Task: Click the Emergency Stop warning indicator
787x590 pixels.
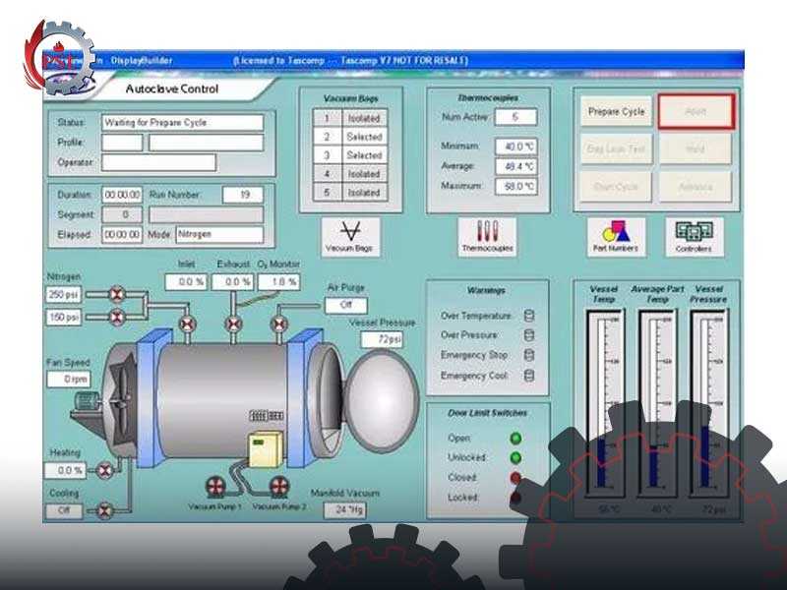Action: [529, 355]
